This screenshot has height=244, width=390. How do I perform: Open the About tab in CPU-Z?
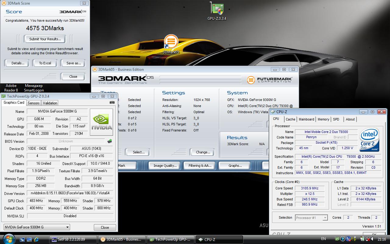[x=350, y=120]
